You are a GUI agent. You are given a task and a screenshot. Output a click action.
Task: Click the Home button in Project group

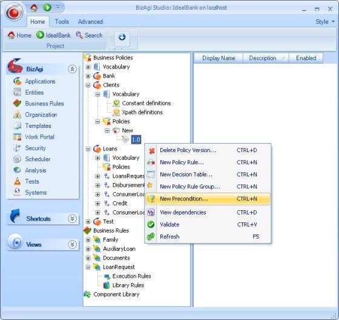click(19, 35)
